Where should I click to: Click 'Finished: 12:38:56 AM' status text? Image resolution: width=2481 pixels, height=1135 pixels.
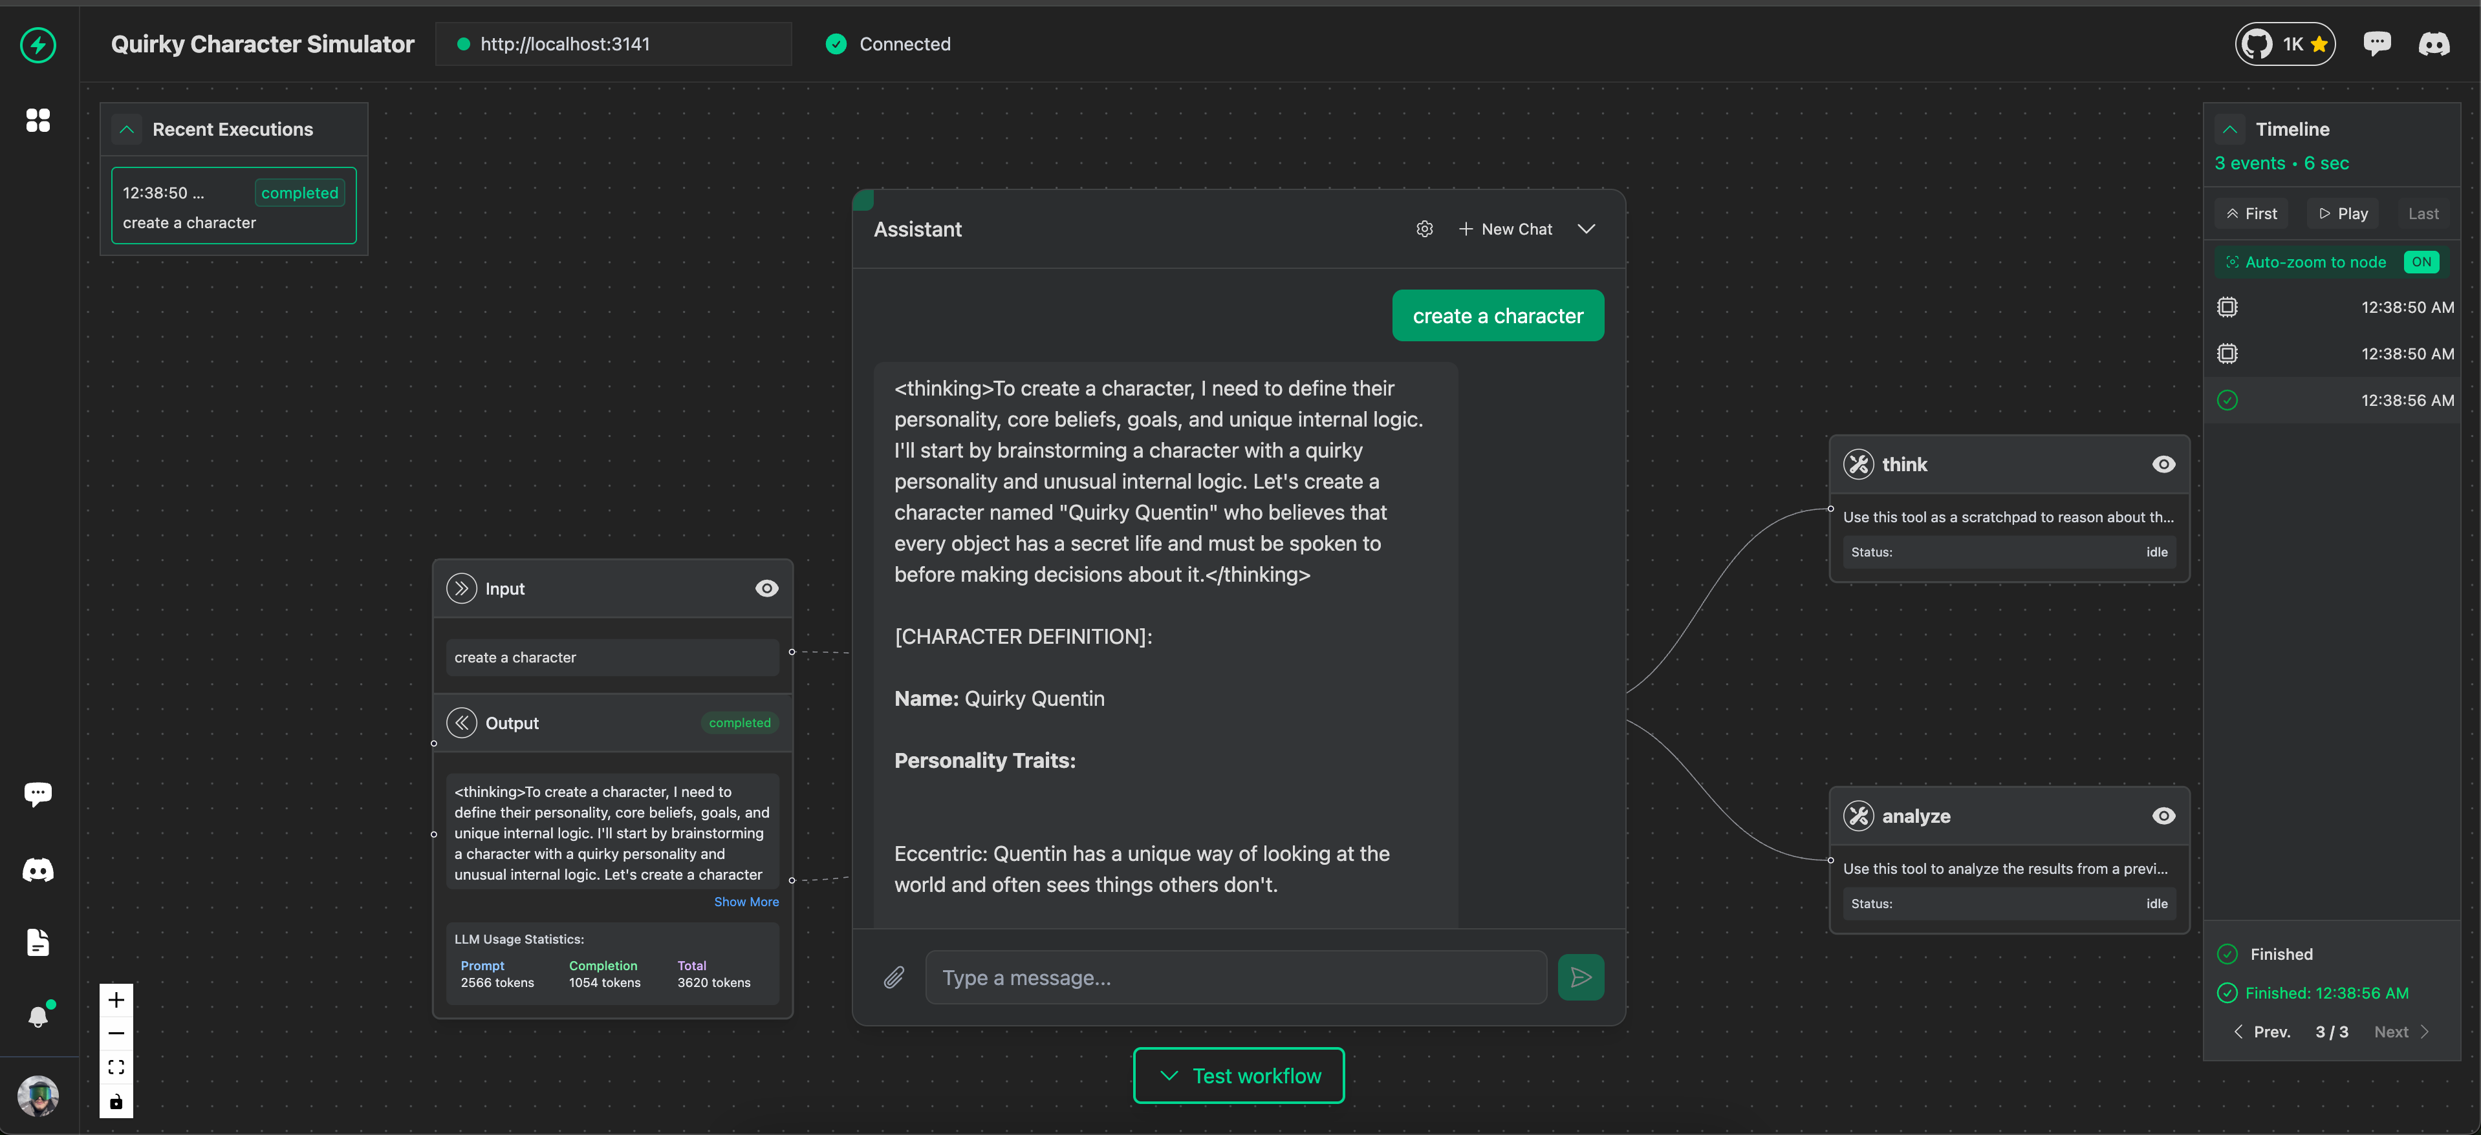pos(2326,993)
